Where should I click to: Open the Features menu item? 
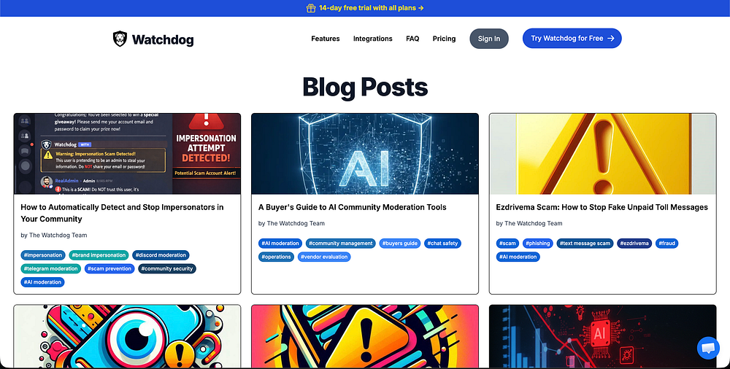pyautogui.click(x=326, y=39)
